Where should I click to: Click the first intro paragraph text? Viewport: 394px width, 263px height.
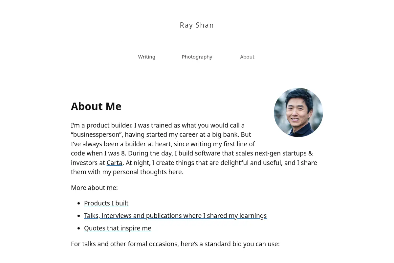click(194, 149)
